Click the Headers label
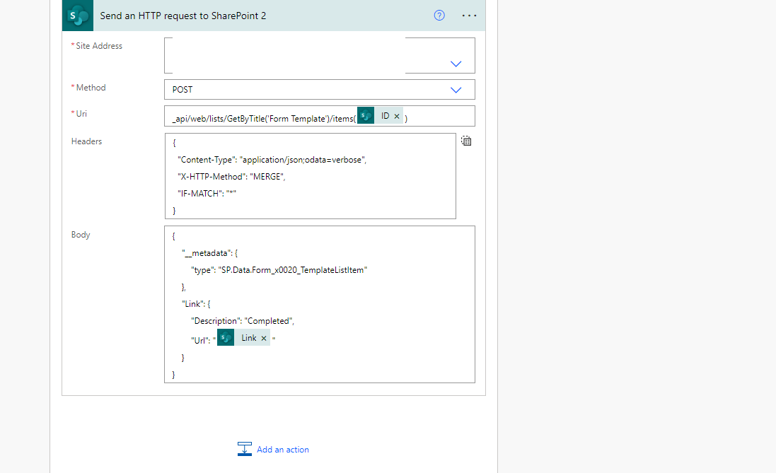776x473 pixels. [x=86, y=141]
